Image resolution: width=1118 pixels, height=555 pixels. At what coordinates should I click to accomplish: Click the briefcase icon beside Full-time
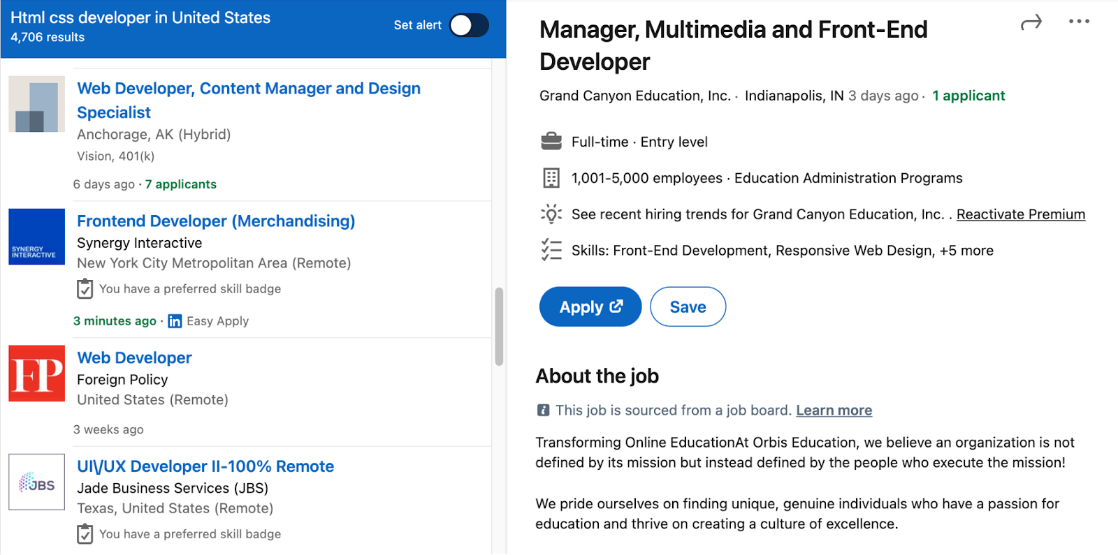click(x=551, y=141)
